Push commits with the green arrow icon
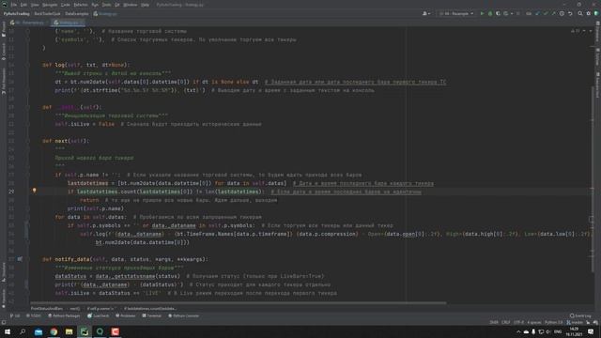Screen dimensions: 601x338 point(553,13)
